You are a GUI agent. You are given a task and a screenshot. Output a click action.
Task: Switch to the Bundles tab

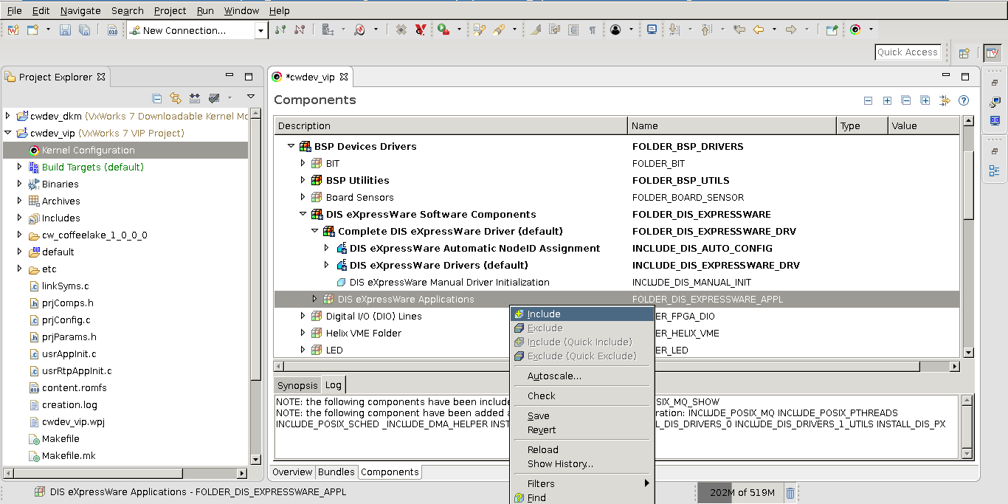point(336,472)
